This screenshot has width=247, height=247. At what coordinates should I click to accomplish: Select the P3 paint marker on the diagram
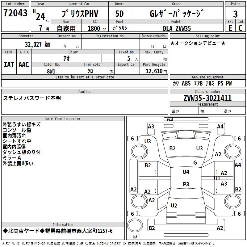tap(186, 184)
